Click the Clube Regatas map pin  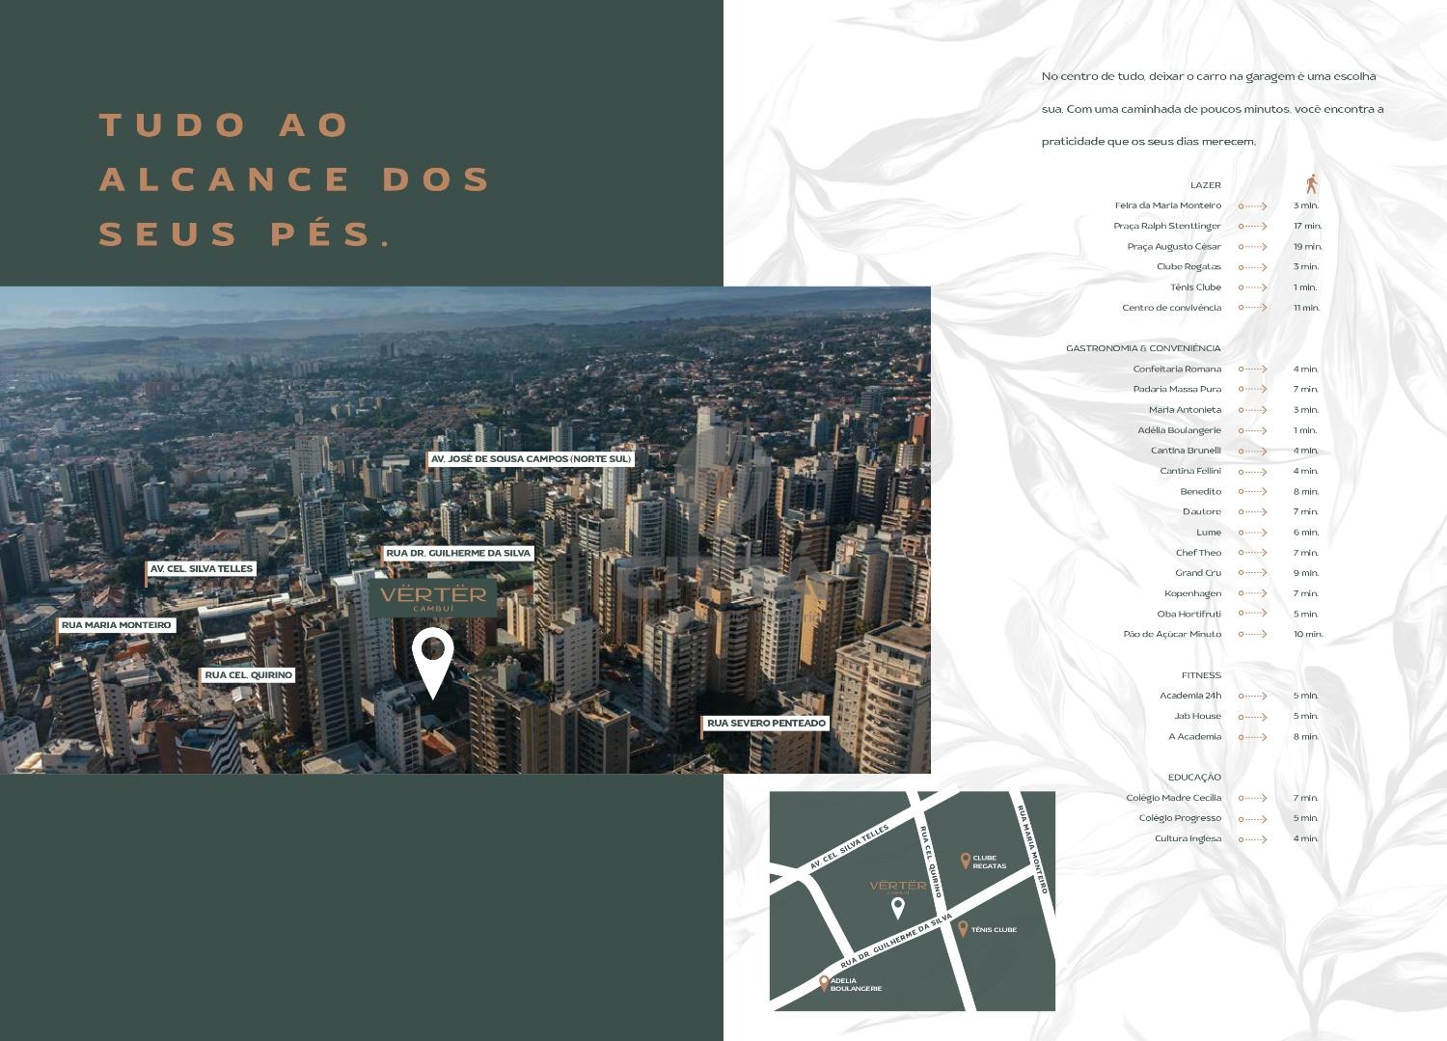pos(965,861)
